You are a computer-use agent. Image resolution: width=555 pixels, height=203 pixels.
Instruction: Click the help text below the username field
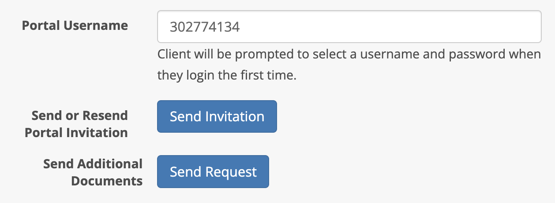click(349, 65)
